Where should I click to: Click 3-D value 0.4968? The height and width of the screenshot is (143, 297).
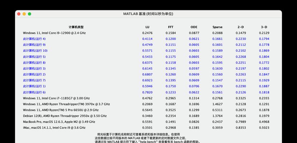pyautogui.click(x=264, y=122)
